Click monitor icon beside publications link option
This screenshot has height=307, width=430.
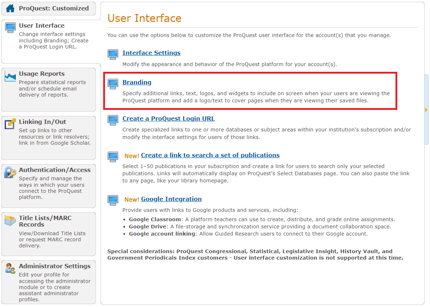pos(113,157)
